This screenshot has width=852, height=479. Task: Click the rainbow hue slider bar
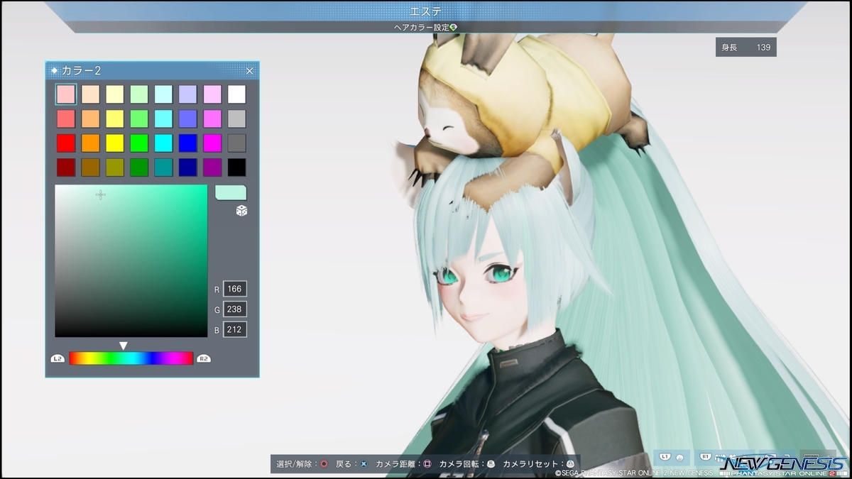[131, 358]
